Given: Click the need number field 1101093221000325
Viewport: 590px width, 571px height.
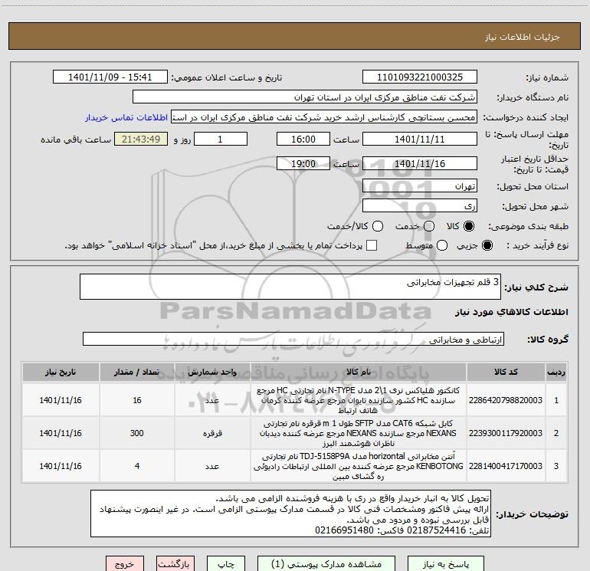Looking at the screenshot, I should (x=420, y=77).
